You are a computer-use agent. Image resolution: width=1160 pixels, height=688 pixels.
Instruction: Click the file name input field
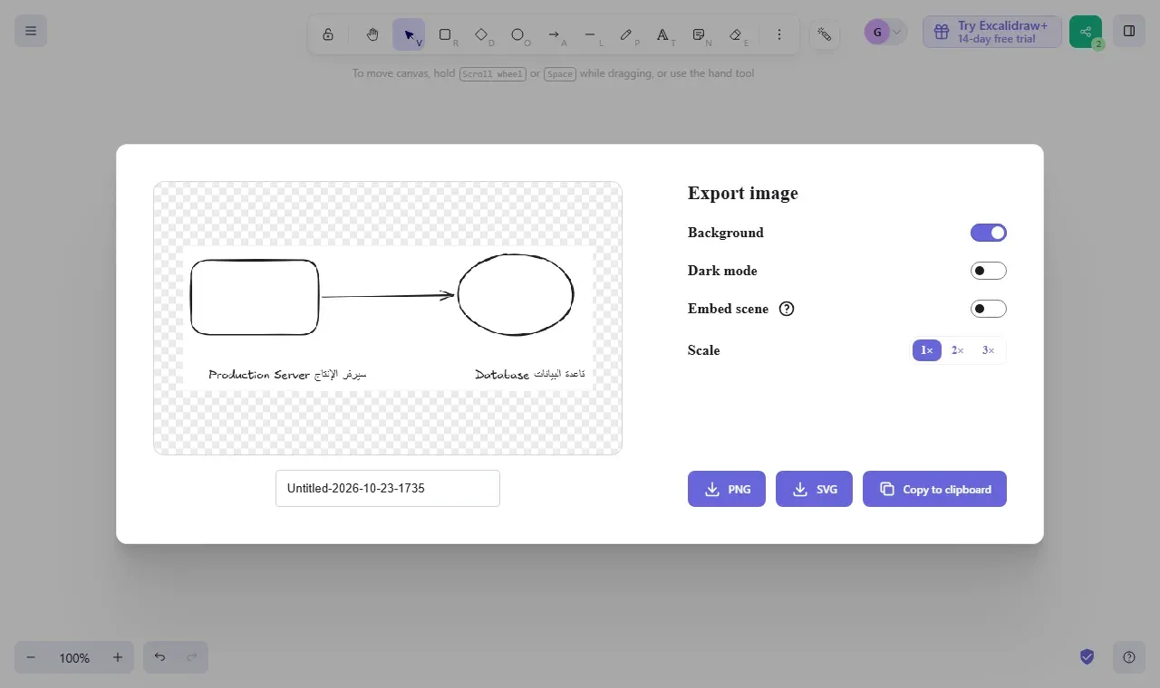388,488
